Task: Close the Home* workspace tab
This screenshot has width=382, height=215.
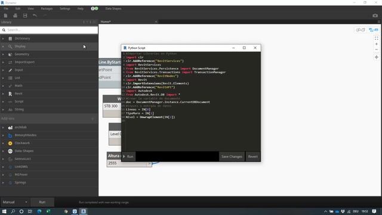Action: click(x=156, y=21)
